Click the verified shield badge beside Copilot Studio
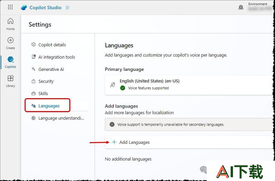 [x=67, y=7]
